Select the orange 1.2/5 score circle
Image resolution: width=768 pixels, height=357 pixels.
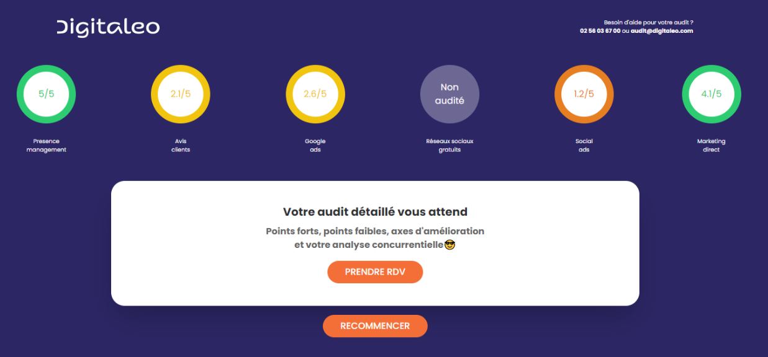(584, 94)
